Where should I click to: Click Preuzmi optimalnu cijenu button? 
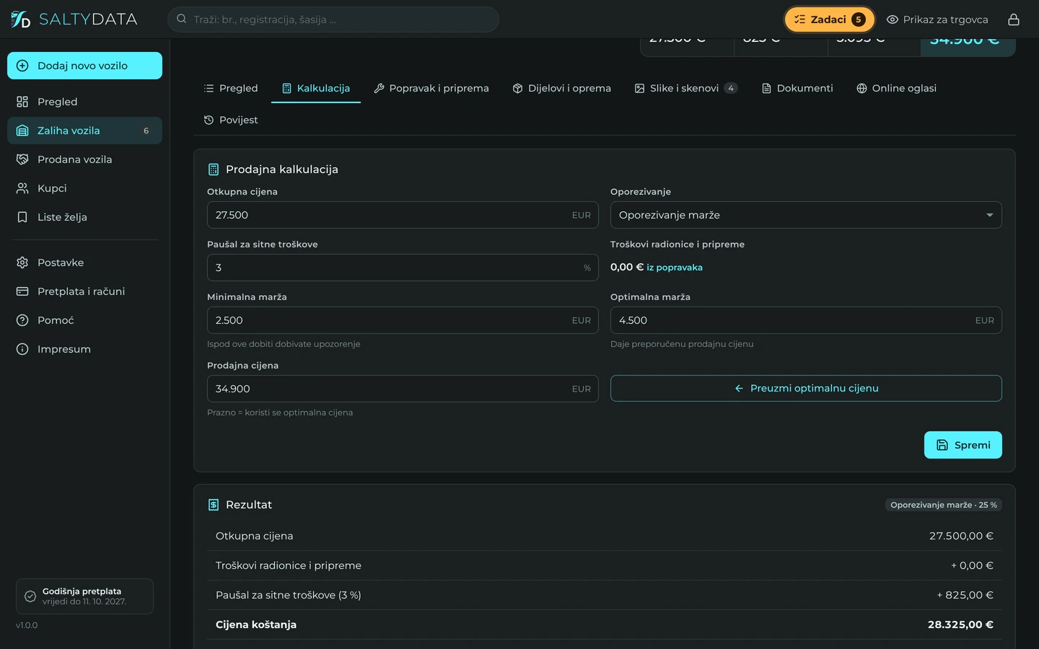806,388
